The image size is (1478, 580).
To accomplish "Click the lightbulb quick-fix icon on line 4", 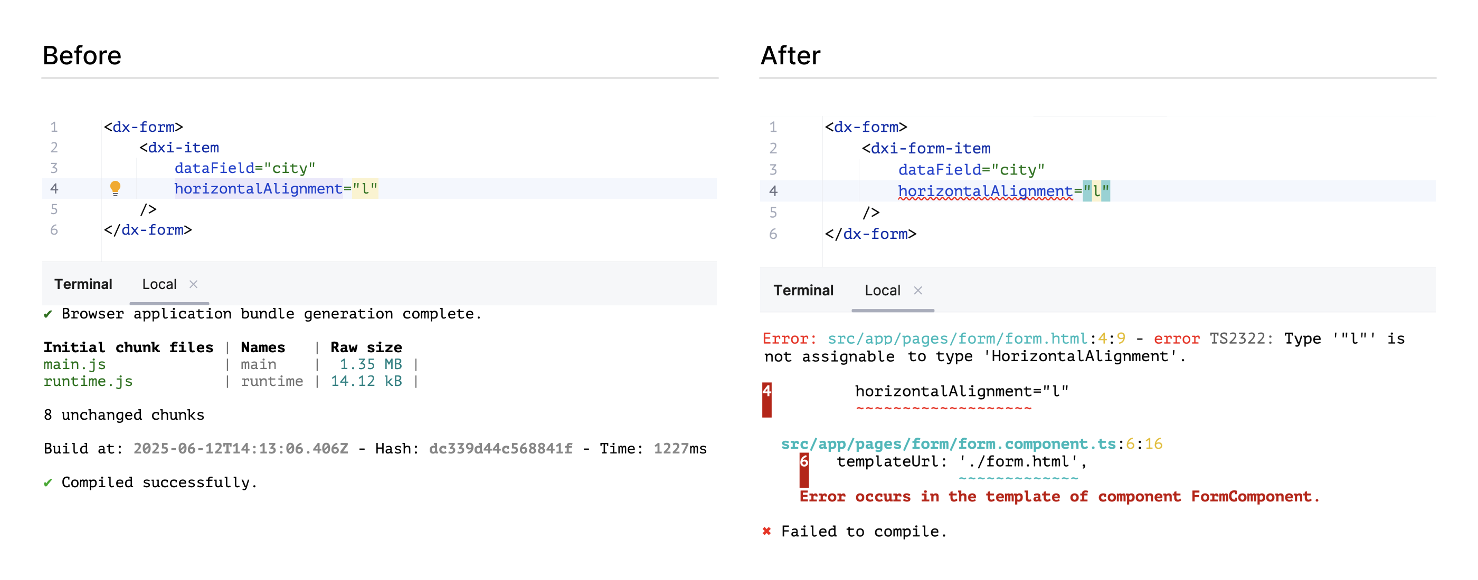I will [x=115, y=188].
